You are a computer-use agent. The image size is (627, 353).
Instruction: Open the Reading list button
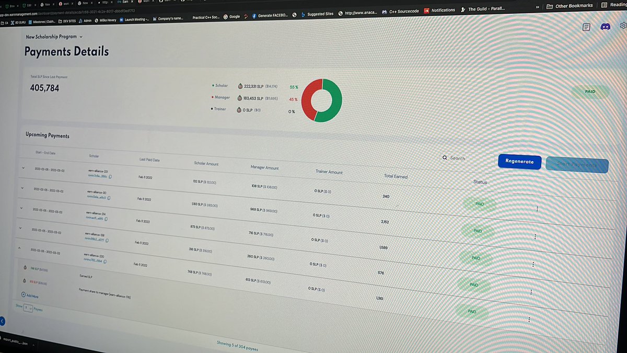(x=614, y=5)
